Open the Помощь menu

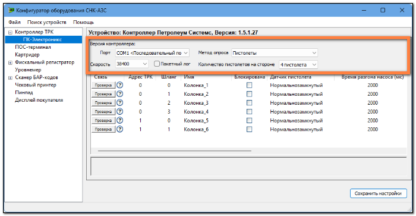pos(83,22)
